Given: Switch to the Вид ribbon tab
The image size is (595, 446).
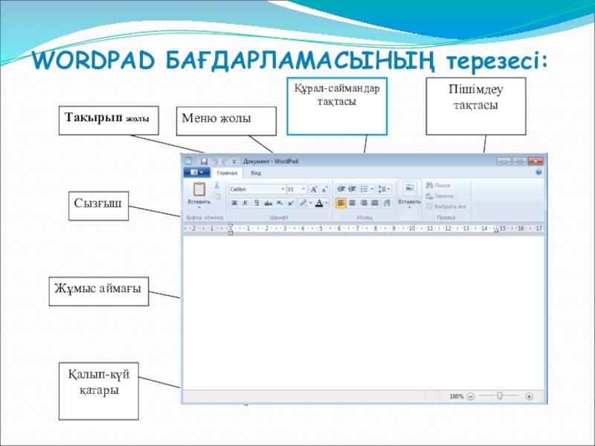Looking at the screenshot, I should [256, 173].
